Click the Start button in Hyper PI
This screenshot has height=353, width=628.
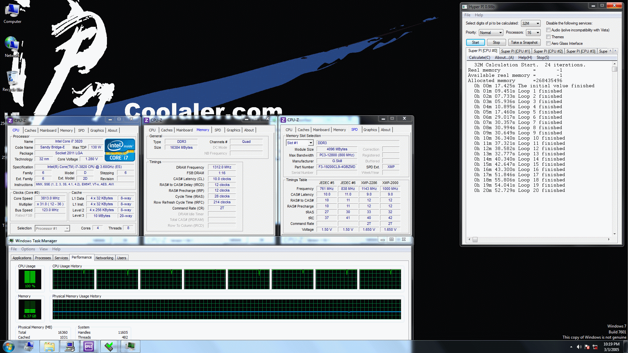pos(475,42)
